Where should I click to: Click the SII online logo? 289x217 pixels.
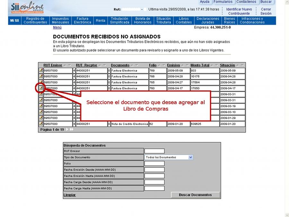pyautogui.click(x=27, y=7)
